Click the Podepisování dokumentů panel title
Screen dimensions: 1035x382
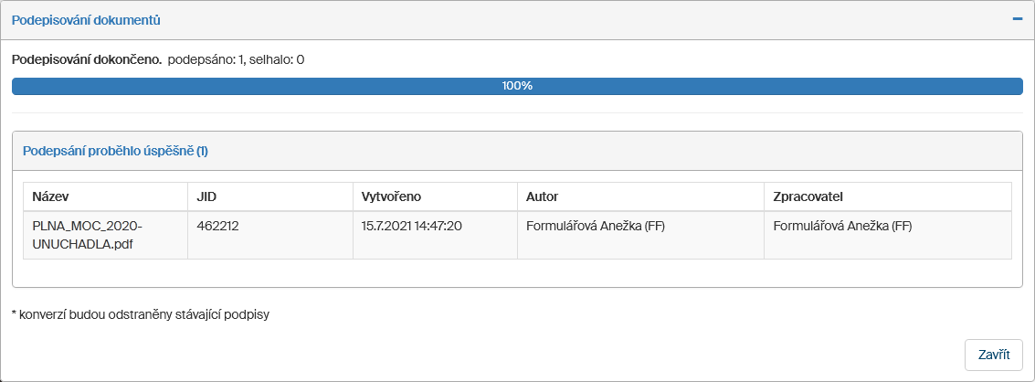87,19
